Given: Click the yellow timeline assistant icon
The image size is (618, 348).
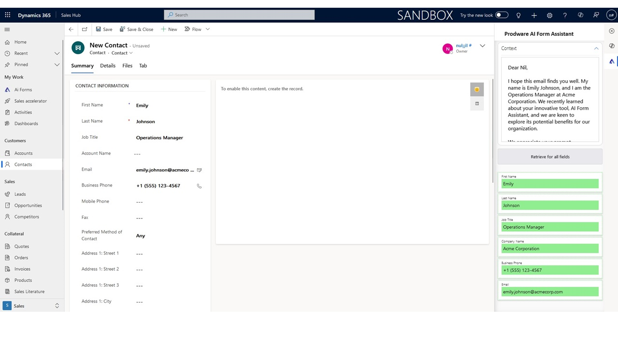Looking at the screenshot, I should (x=477, y=89).
